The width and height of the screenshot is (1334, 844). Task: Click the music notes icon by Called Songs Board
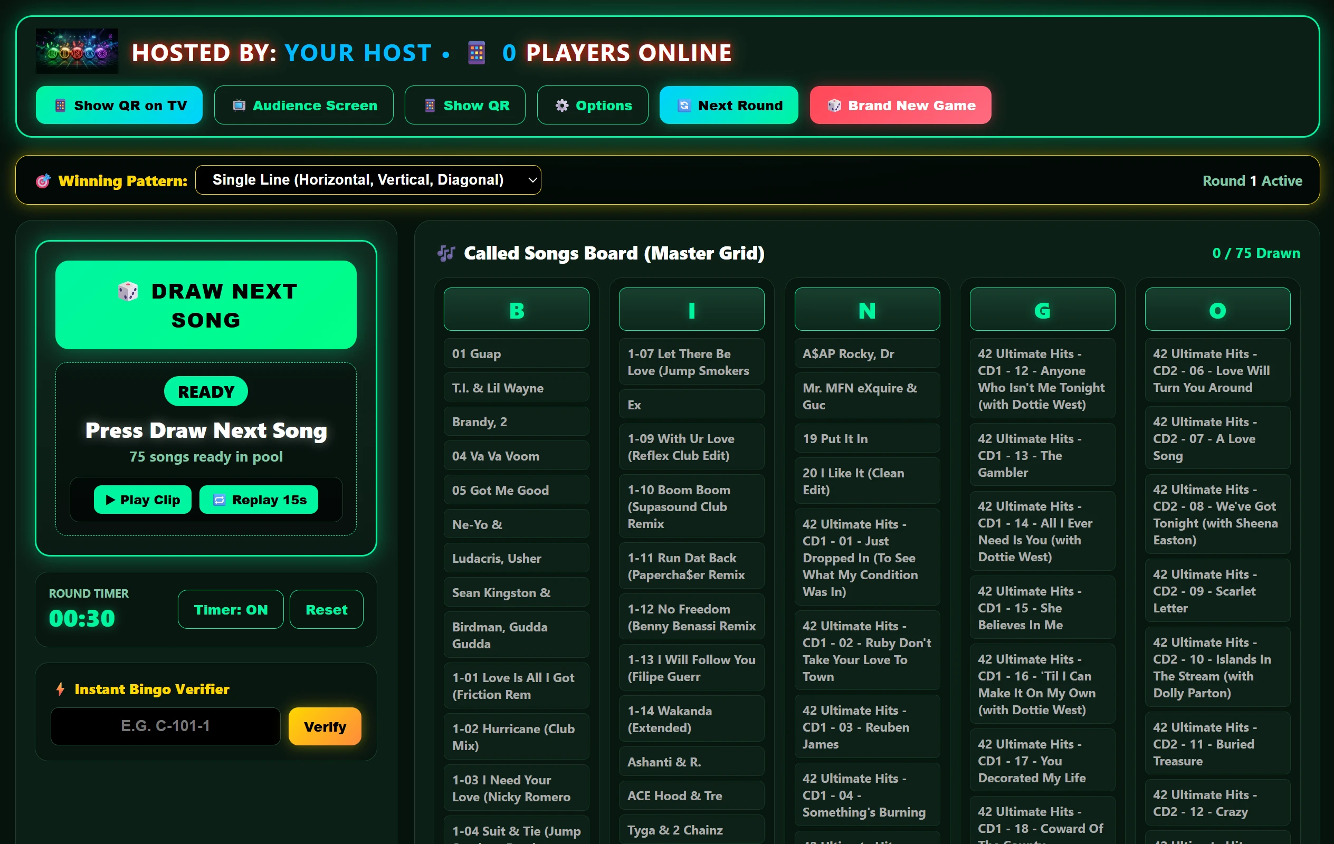click(446, 254)
